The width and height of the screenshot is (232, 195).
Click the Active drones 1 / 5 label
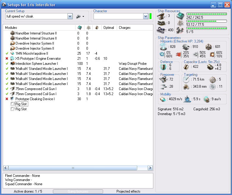(28, 191)
